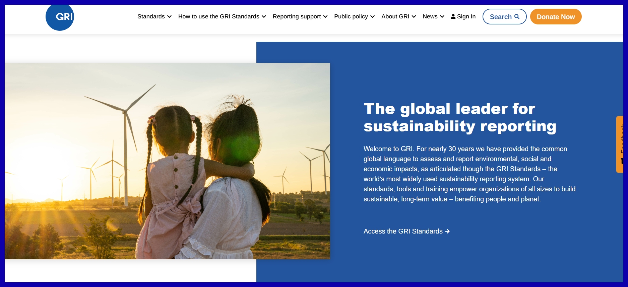Click the chevron beside About GRI
This screenshot has height=287, width=628.
click(x=414, y=17)
